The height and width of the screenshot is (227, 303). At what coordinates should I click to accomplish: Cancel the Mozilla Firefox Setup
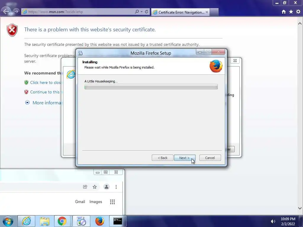tap(210, 158)
